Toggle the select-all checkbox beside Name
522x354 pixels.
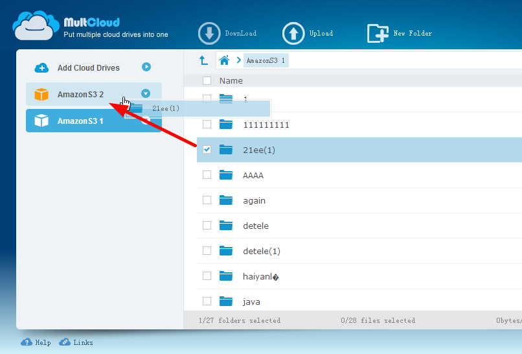[x=207, y=80]
